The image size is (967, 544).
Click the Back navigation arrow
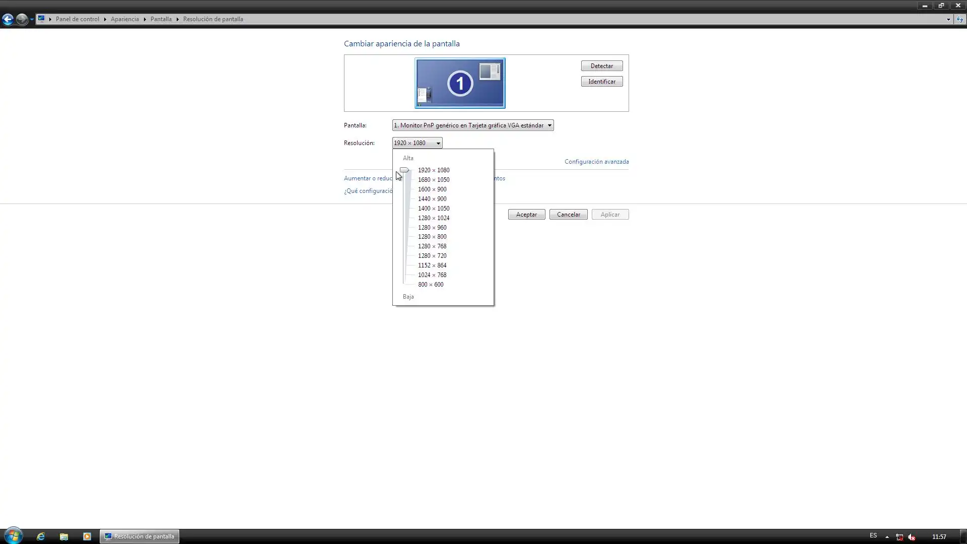pyautogui.click(x=8, y=19)
